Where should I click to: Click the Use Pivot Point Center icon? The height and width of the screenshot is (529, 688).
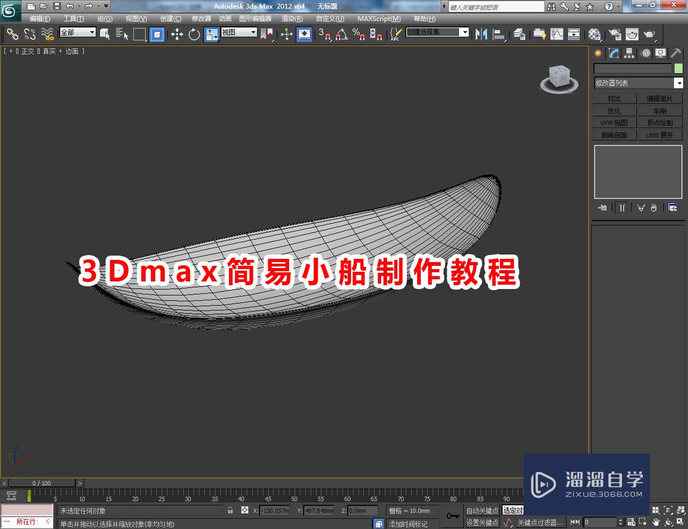tap(267, 34)
